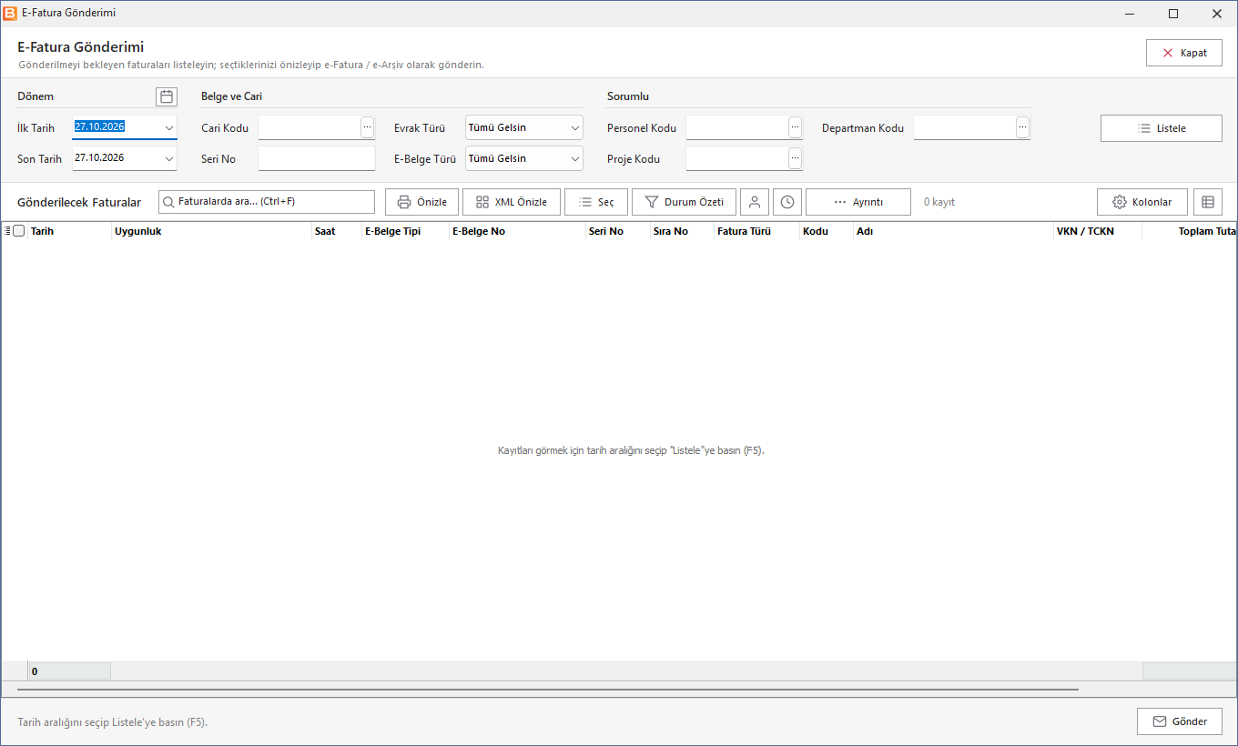Click the '0 kayıt' record count text
Screen dimensions: 1238x746
pos(939,202)
